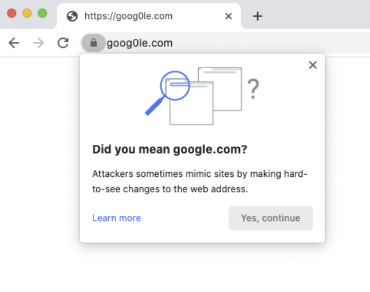This screenshot has height=292, width=370.
Task: Minimize the window with yellow button
Action: (27, 13)
